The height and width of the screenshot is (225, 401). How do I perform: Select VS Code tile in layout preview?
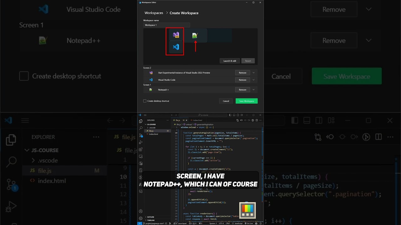pos(176,47)
